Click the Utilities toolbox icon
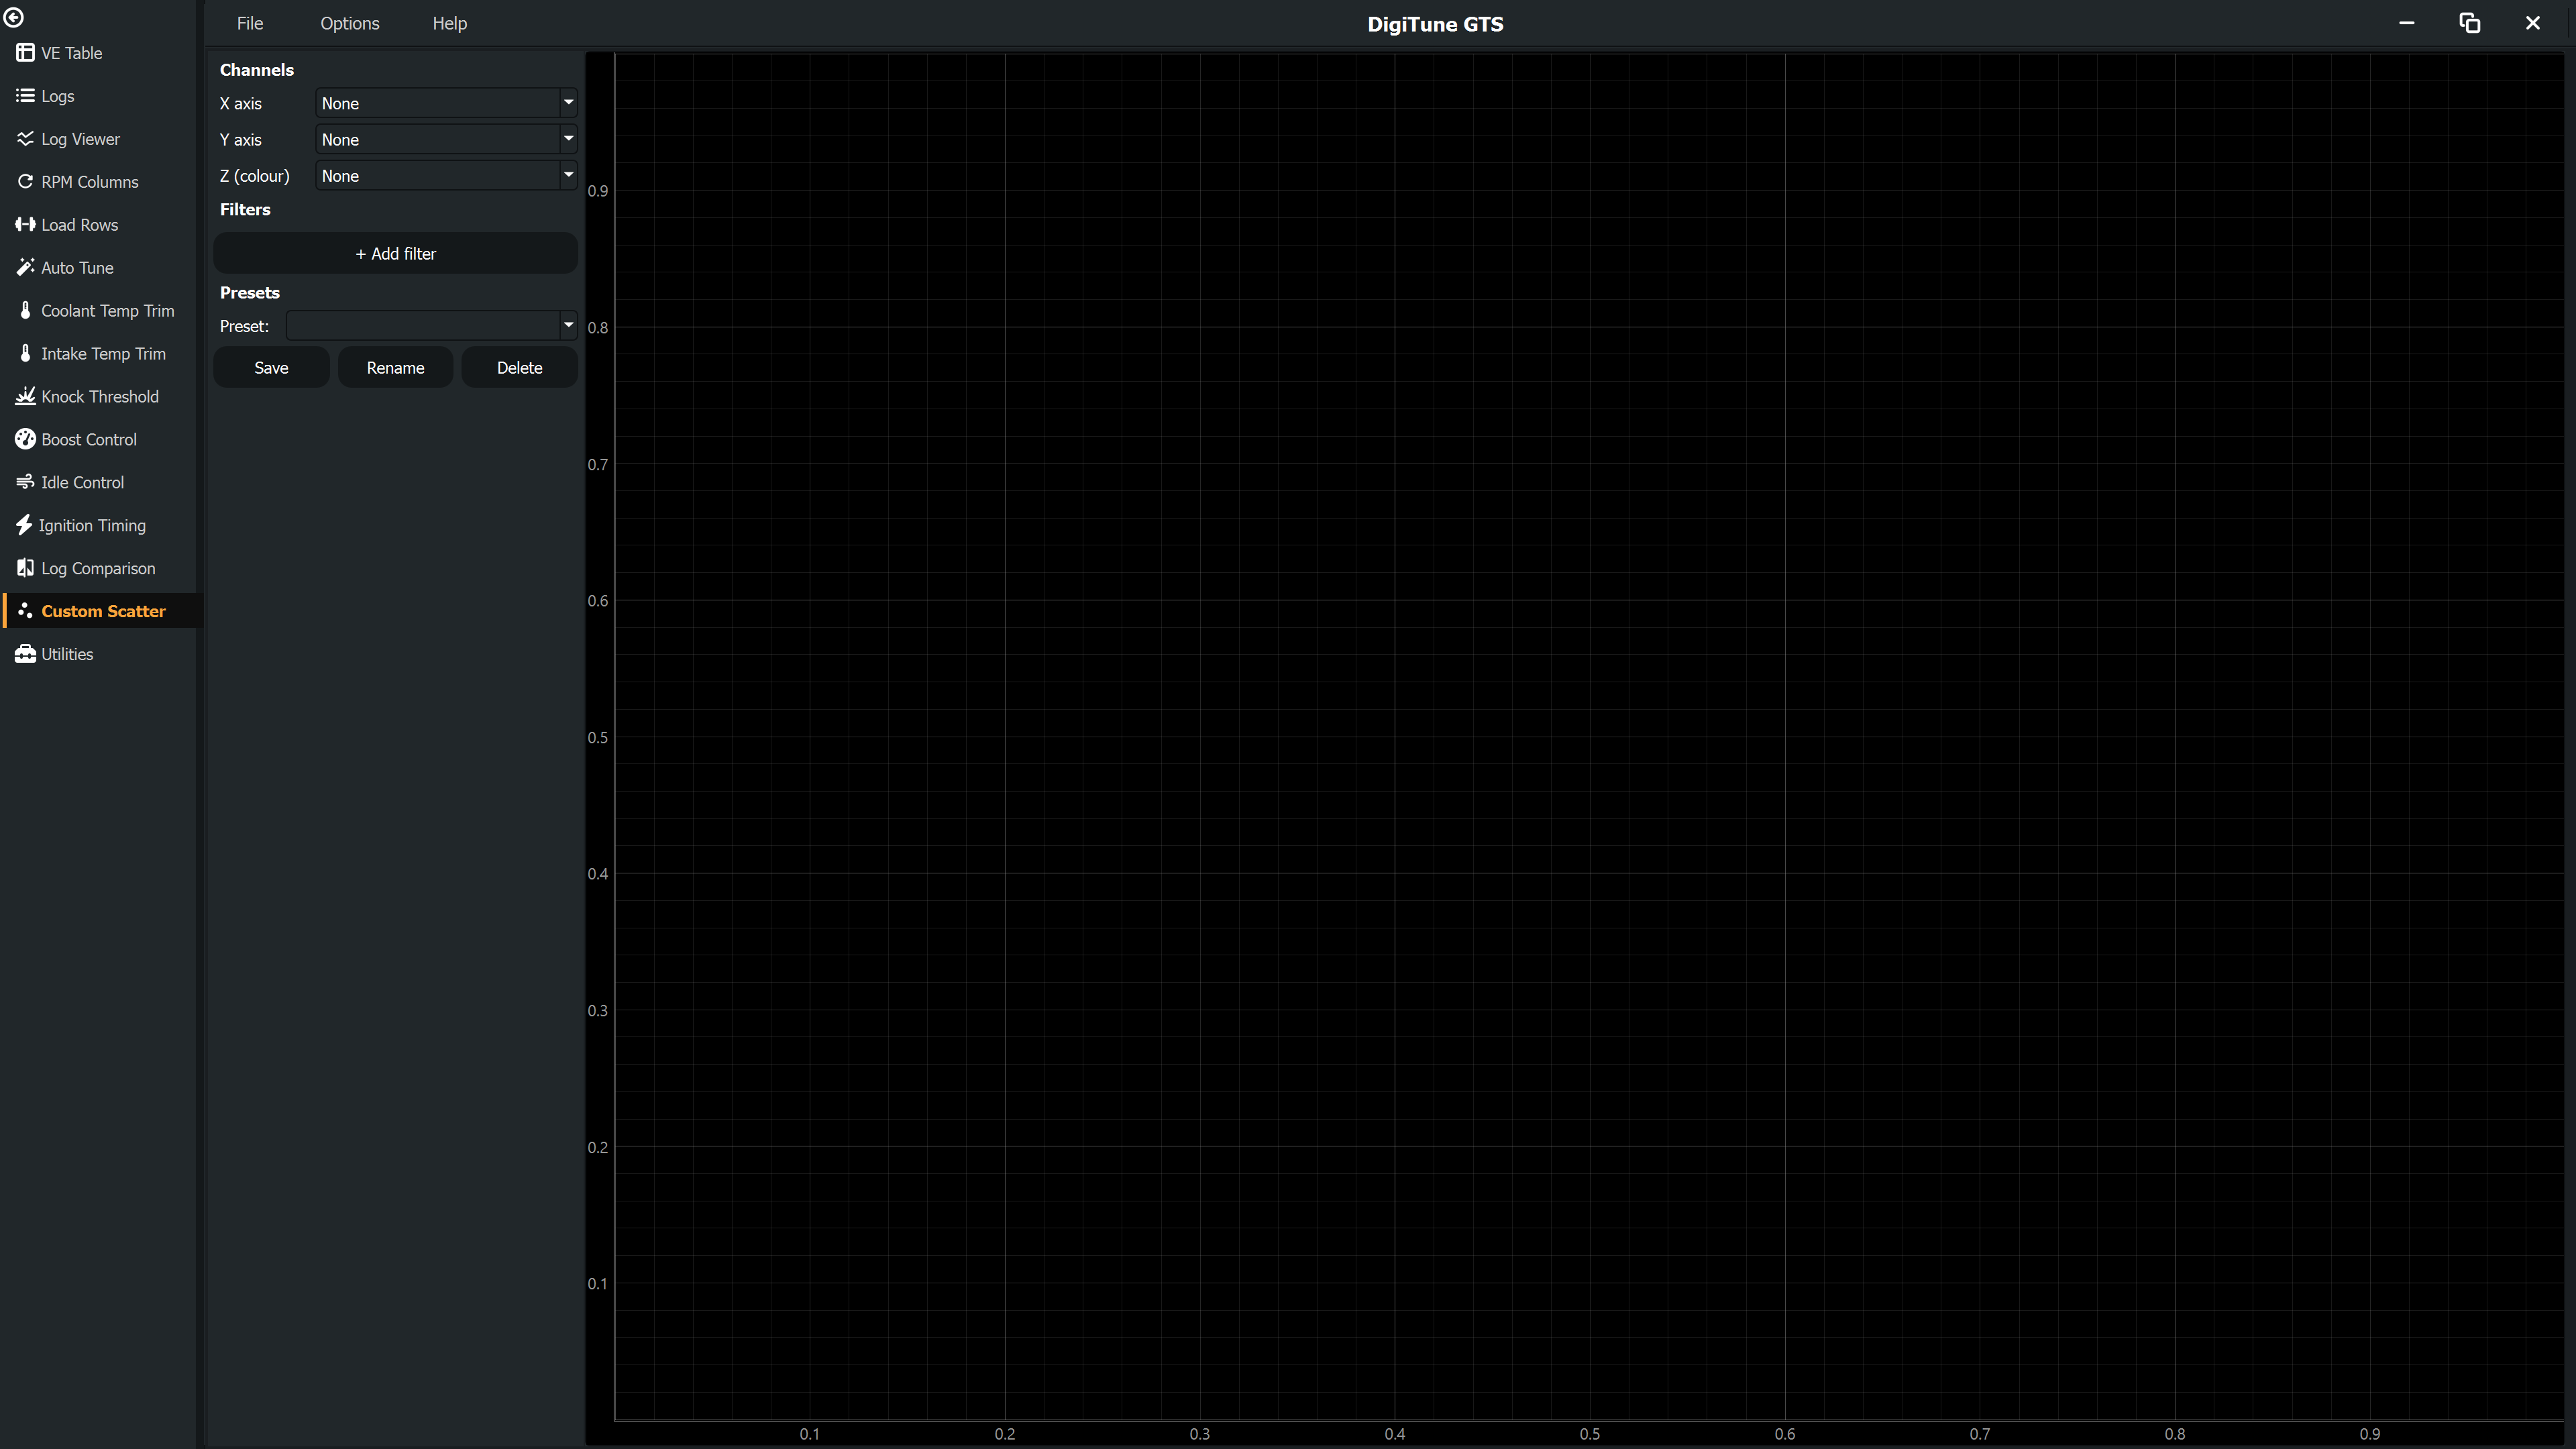The width and height of the screenshot is (2576, 1449). coord(25,655)
